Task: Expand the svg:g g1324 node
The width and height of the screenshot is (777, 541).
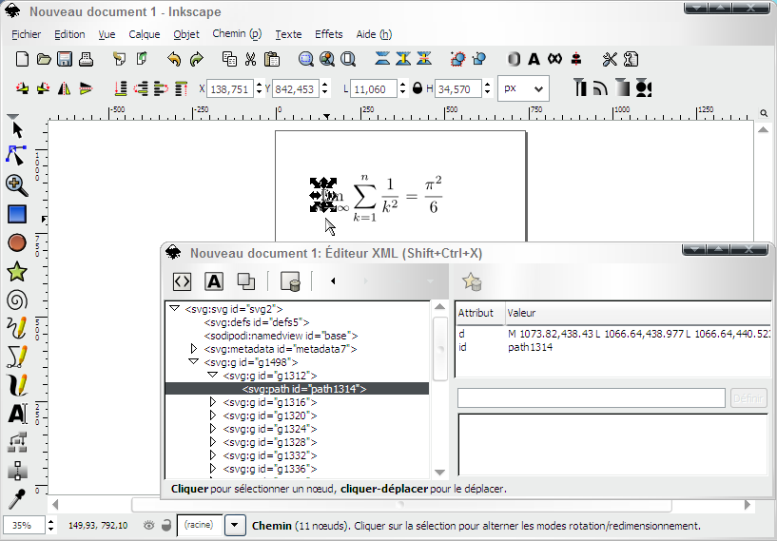Action: click(x=213, y=429)
